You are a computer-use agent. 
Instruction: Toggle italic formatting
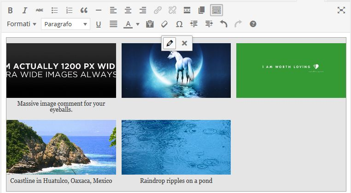click(24, 10)
